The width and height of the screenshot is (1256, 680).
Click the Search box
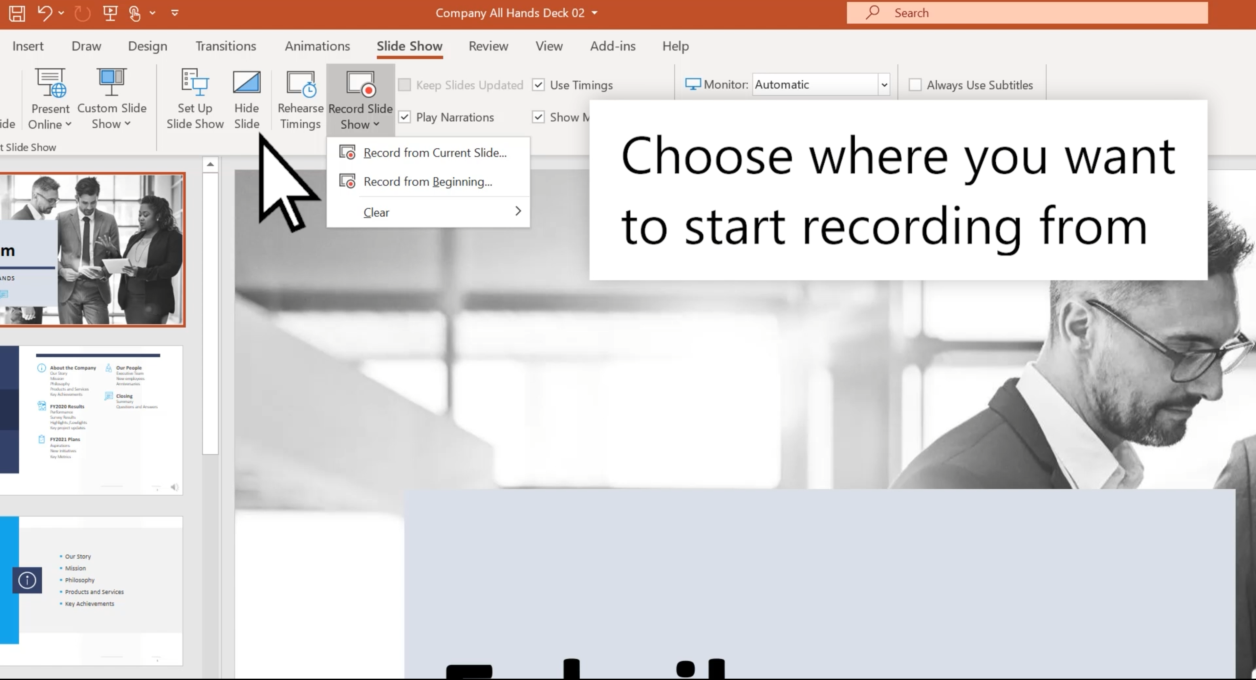pyautogui.click(x=1027, y=13)
